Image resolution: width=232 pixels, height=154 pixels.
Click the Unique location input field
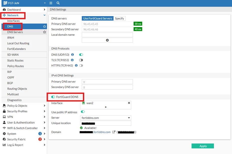coord(106,123)
